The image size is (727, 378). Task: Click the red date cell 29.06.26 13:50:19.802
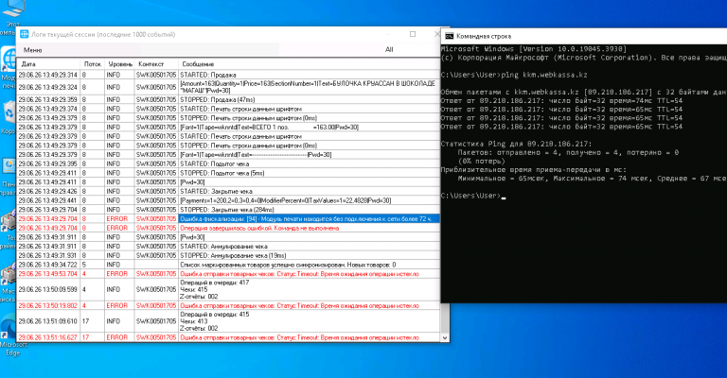[48, 306]
